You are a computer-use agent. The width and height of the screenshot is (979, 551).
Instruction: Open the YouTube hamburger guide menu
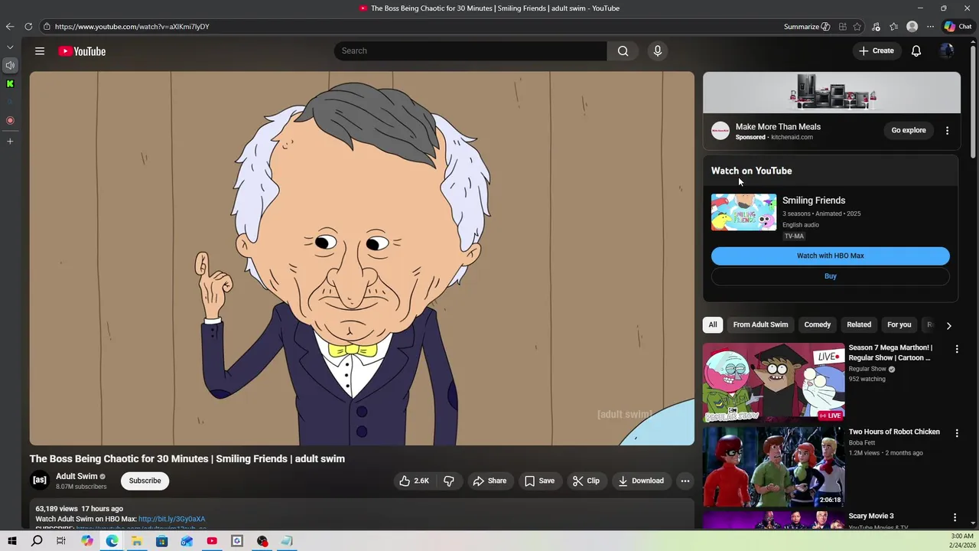pos(40,51)
